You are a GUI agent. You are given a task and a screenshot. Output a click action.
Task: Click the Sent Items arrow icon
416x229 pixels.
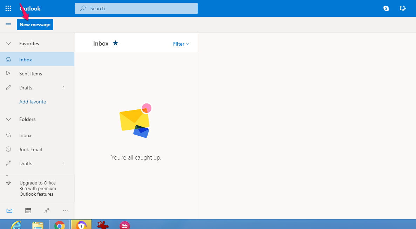pos(8,73)
